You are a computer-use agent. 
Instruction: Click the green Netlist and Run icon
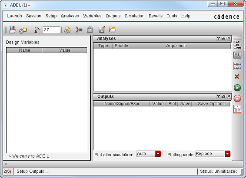coord(237,88)
